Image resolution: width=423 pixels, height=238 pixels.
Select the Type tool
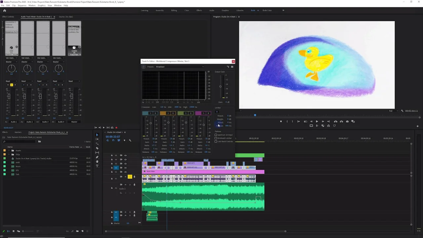point(97,166)
